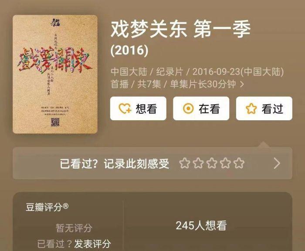305x251 pixels.
Task: Open the 中国大陆 / 纪录片 info line
Action: click(x=197, y=78)
